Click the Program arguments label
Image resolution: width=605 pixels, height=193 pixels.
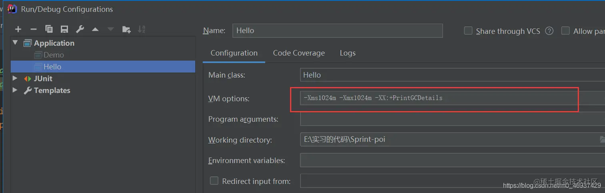[x=243, y=119]
